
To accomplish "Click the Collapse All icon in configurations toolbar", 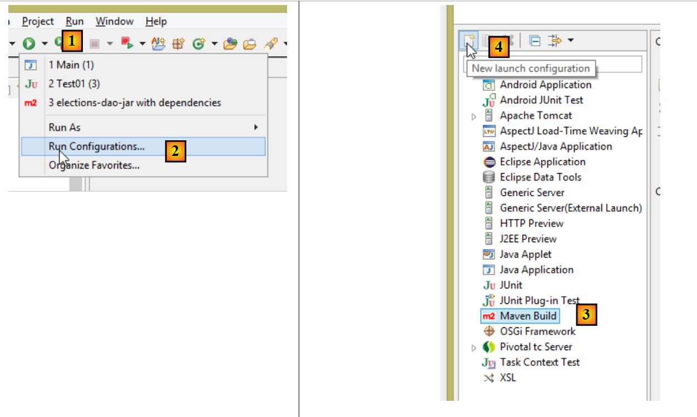I will 535,41.
